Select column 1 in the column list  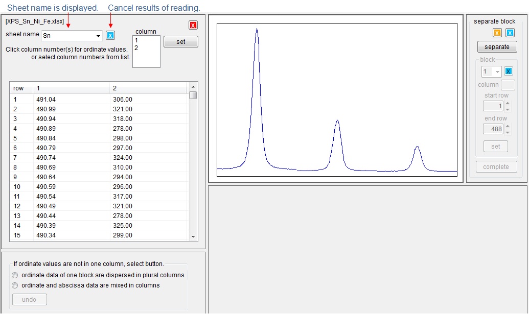pyautogui.click(x=136, y=40)
